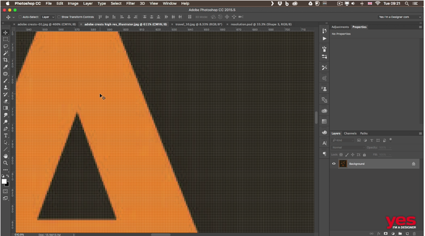Click the Background layer thumbnail
Image resolution: width=425 pixels, height=236 pixels.
343,164
